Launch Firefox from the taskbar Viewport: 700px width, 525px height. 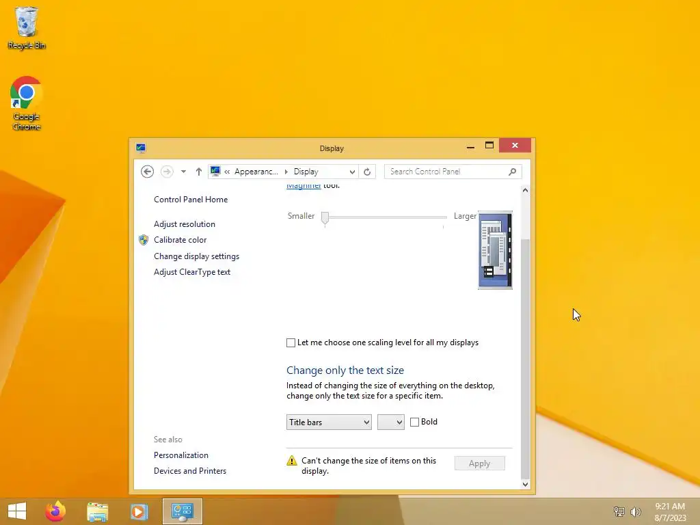tap(55, 511)
